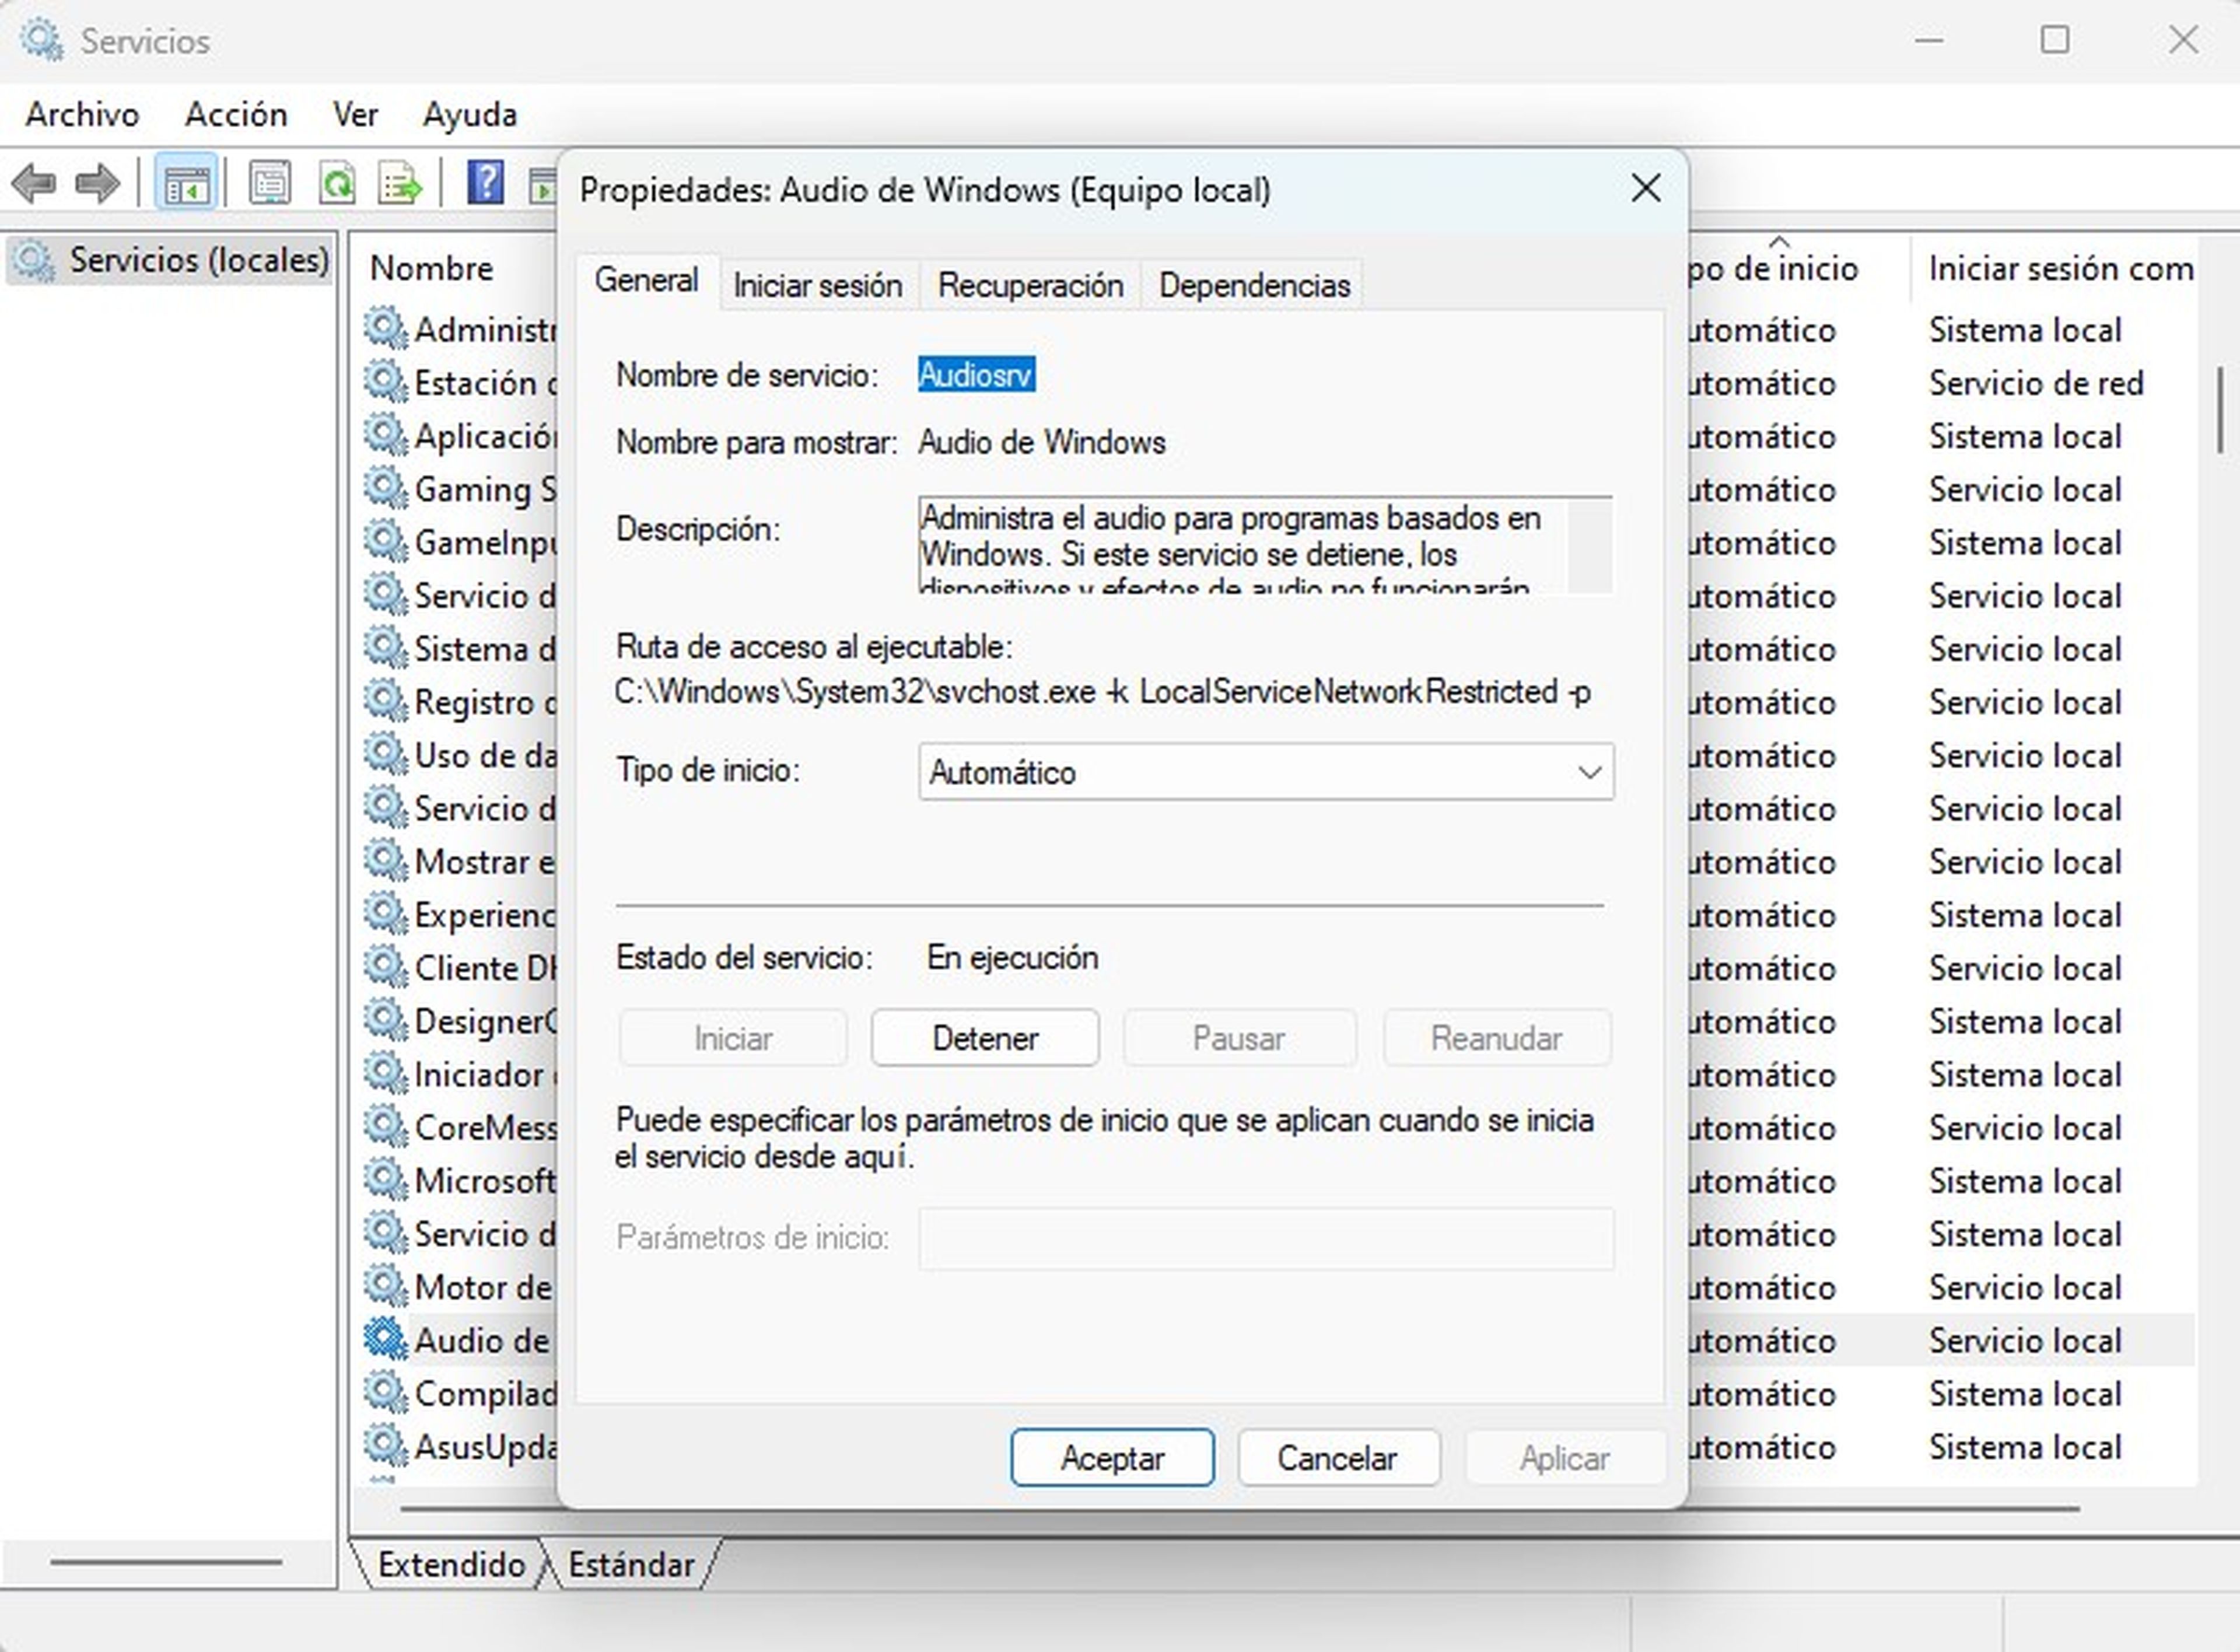Click the gear icon of Audio de service

(x=385, y=1340)
